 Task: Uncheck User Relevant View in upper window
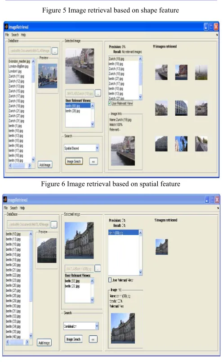110,104
